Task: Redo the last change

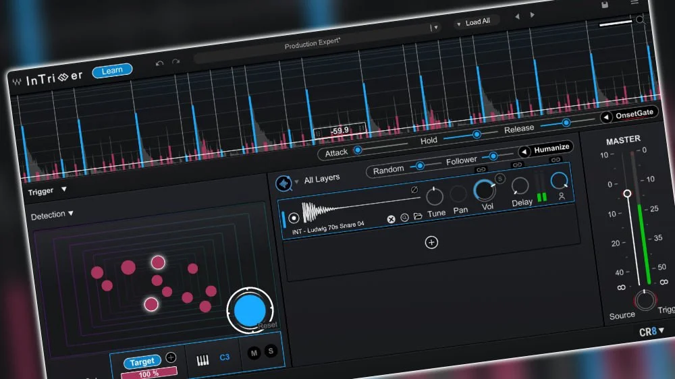Action: [x=175, y=62]
